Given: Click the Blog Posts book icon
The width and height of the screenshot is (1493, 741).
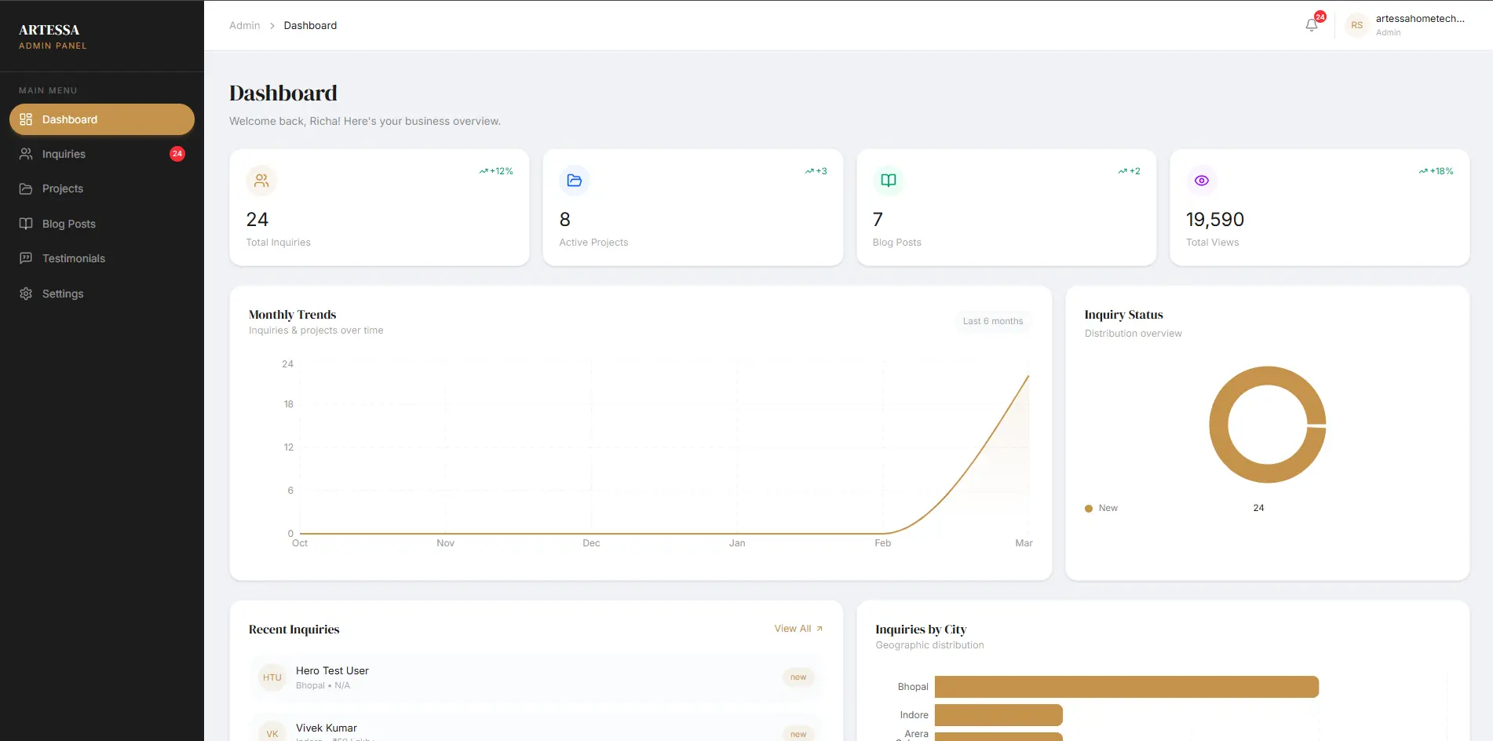Looking at the screenshot, I should pos(888,181).
